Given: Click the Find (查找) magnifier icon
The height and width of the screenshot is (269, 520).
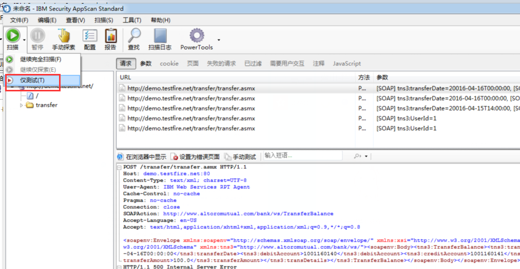Looking at the screenshot, I should click(x=134, y=35).
